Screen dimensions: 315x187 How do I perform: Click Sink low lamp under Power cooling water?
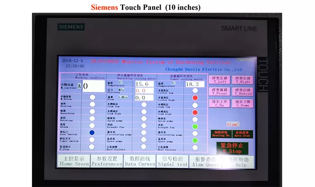[195, 105]
